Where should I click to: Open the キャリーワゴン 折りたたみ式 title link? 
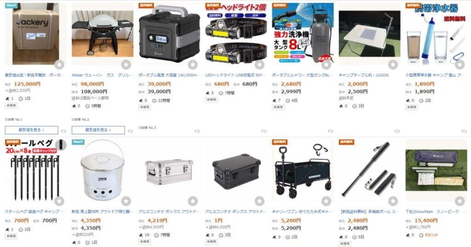302,212
